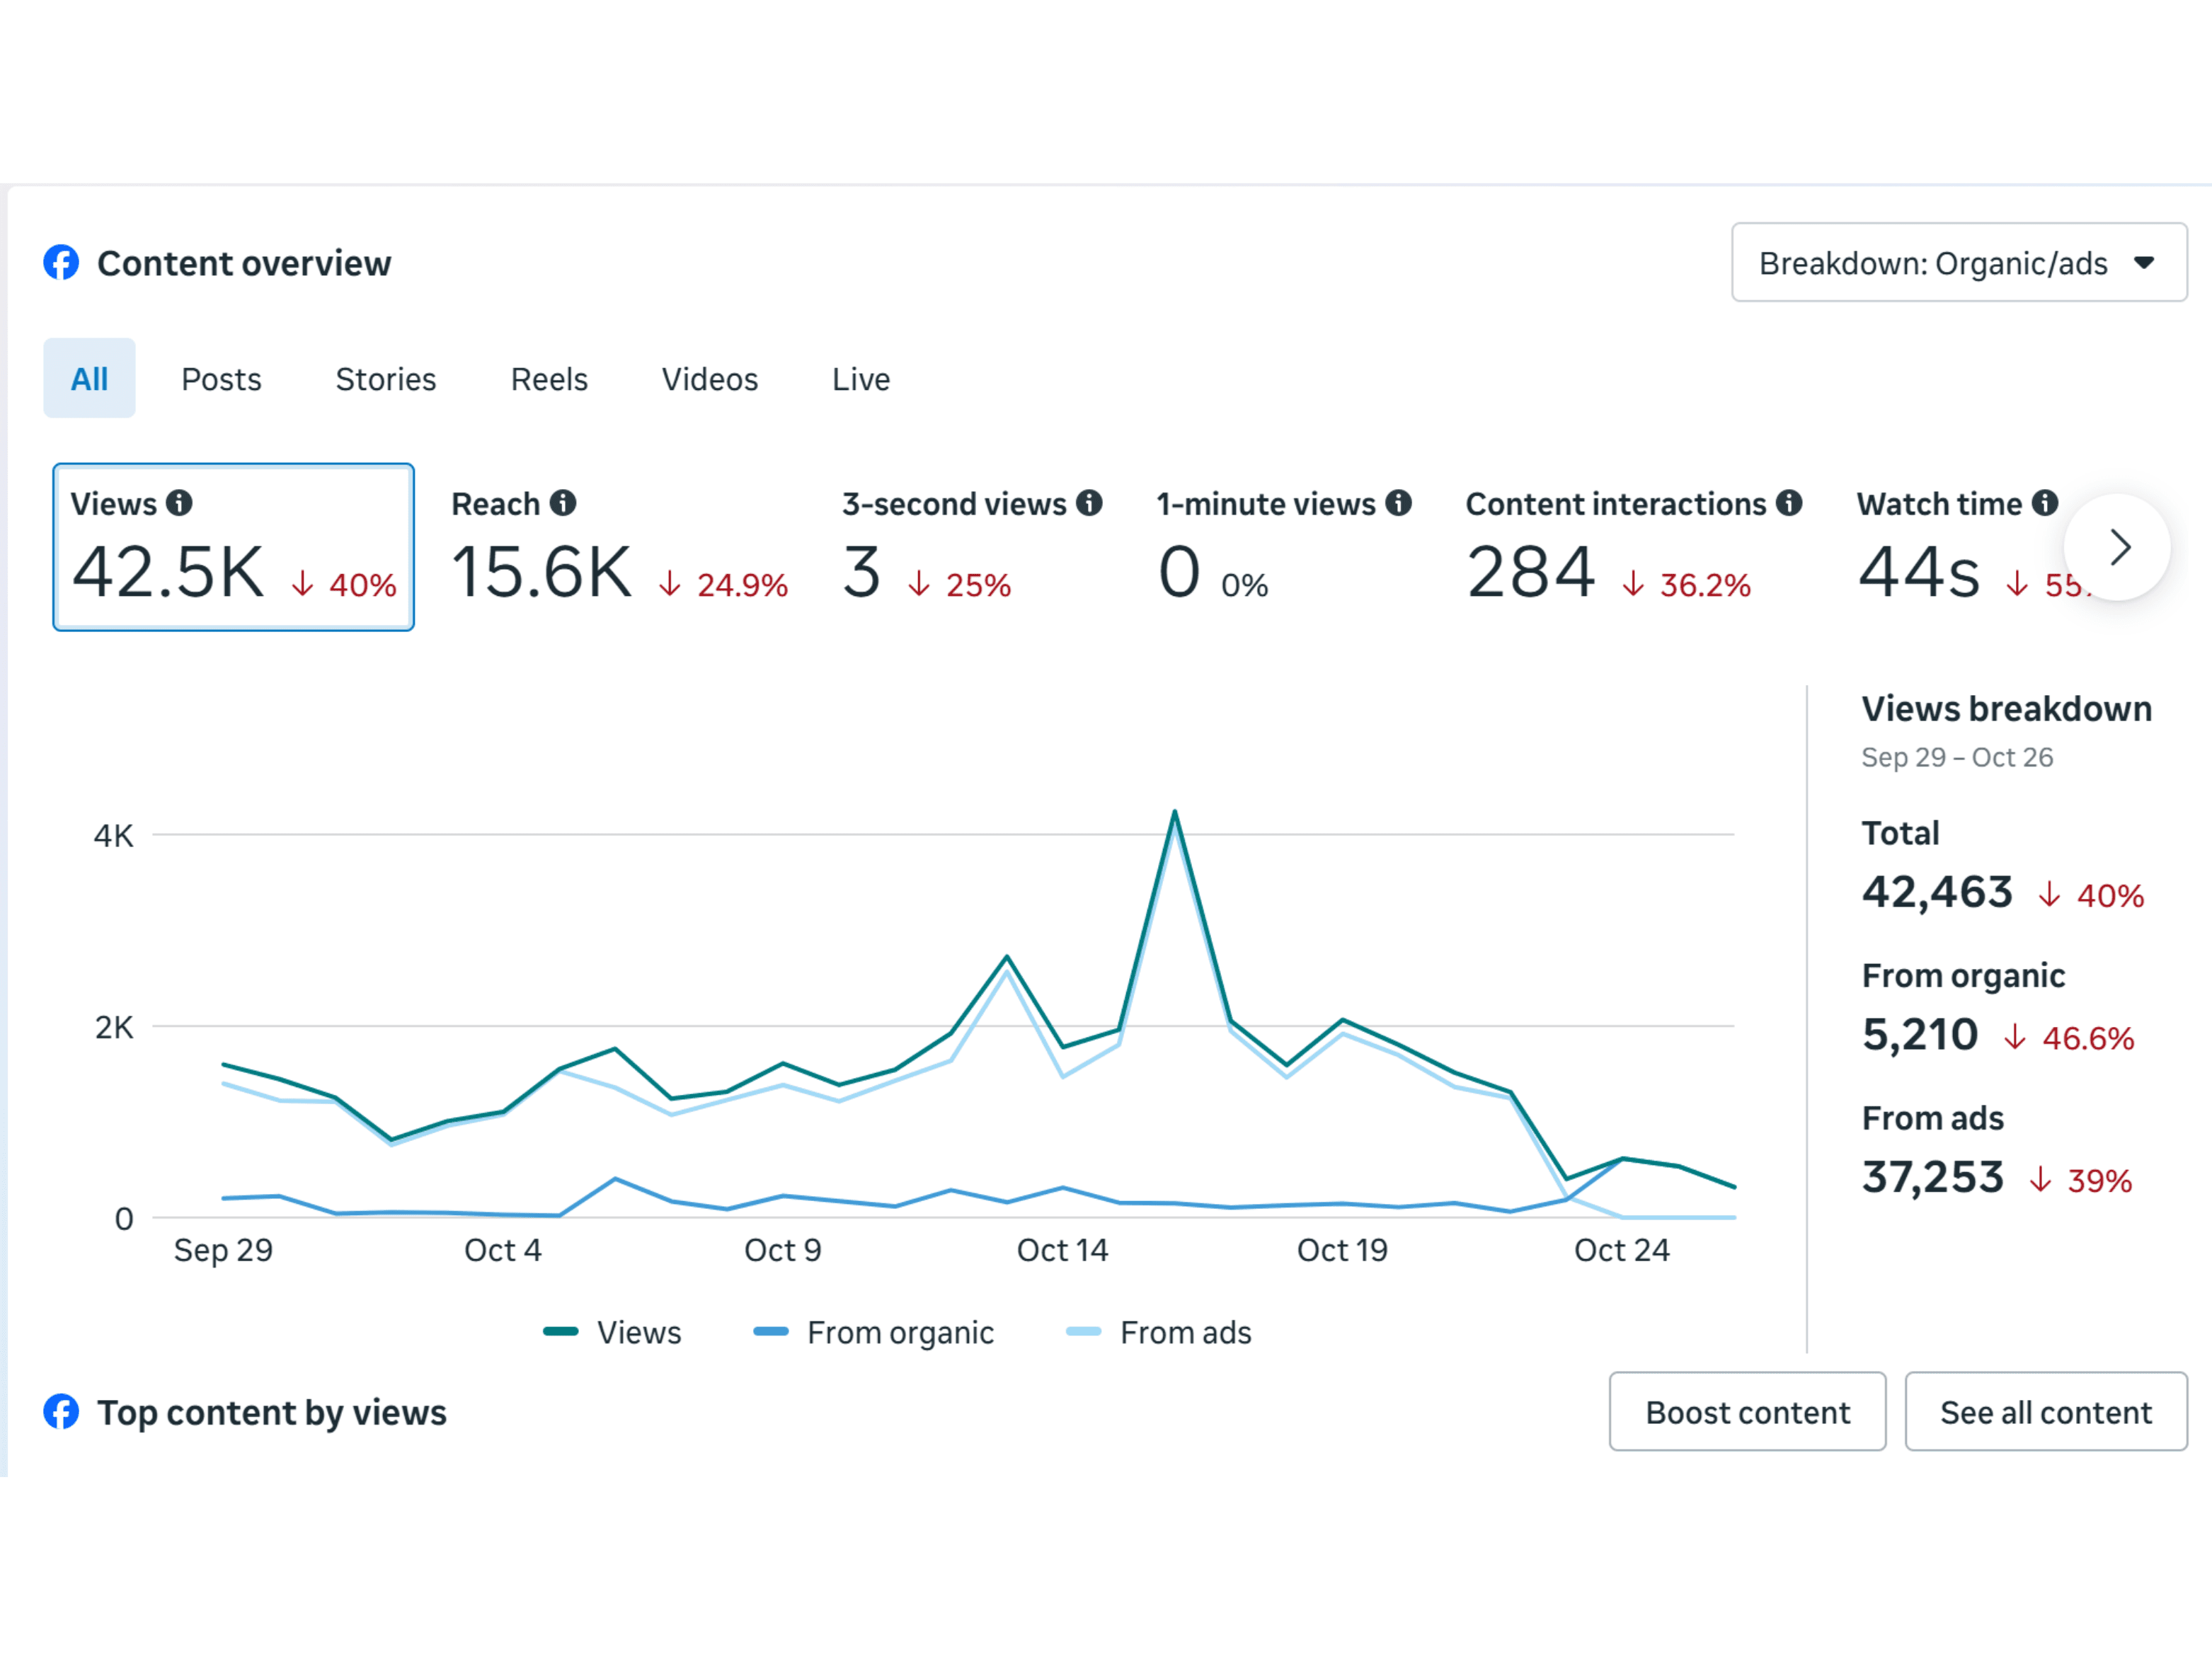
Task: Select the Content interactions 284 metric
Action: [x=1633, y=548]
